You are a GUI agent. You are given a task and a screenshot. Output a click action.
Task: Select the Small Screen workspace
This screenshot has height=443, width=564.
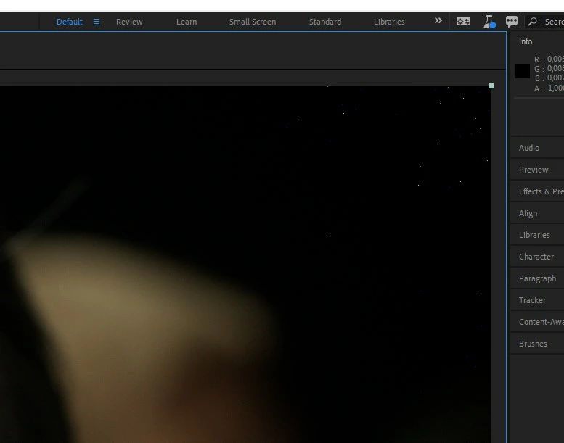coord(253,22)
